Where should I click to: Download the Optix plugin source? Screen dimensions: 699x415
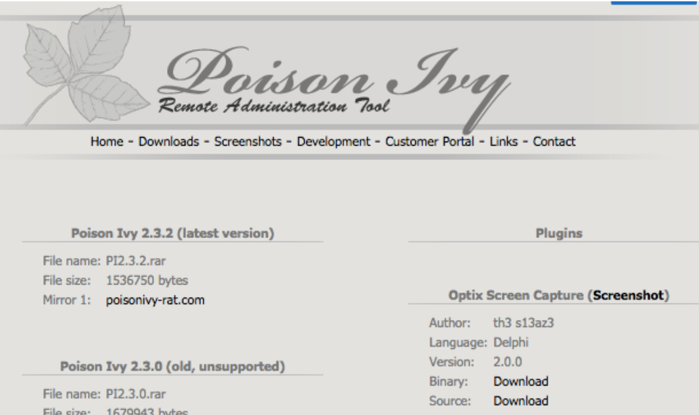(x=521, y=401)
